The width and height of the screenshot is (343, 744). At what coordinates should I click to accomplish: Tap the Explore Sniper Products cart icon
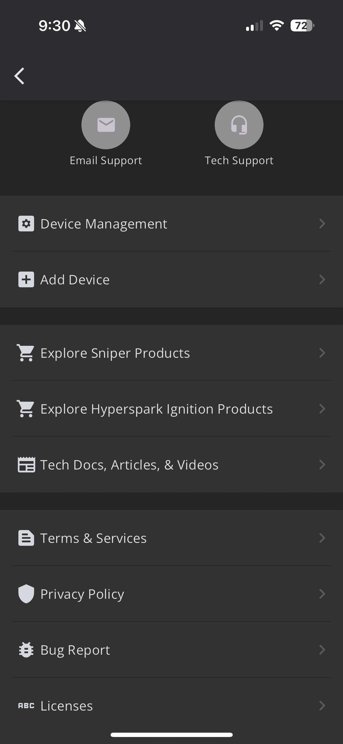click(x=26, y=353)
